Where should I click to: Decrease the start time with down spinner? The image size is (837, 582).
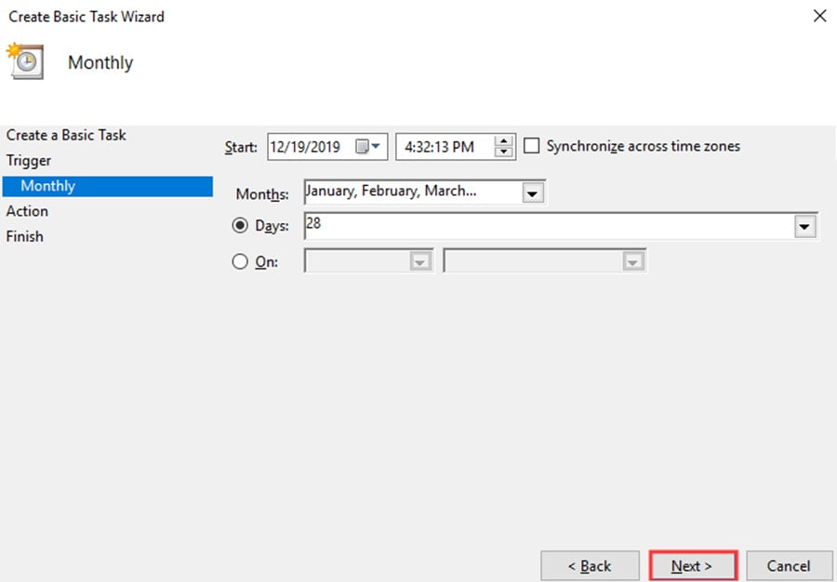tap(503, 152)
